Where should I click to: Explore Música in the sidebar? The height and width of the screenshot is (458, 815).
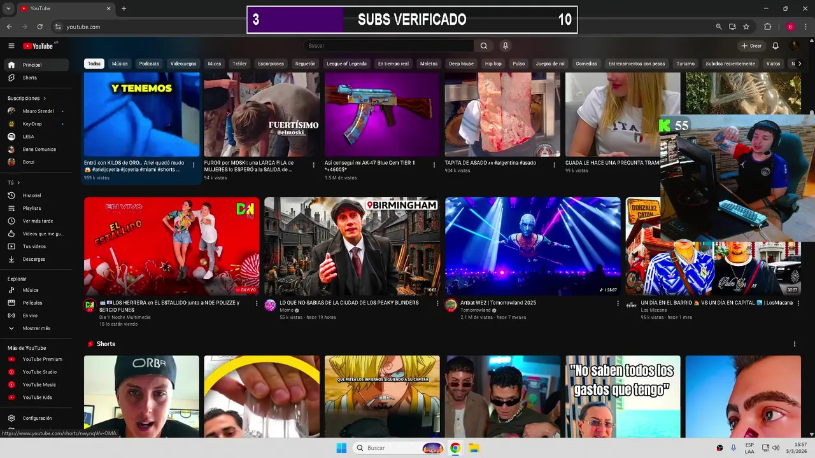35,290
